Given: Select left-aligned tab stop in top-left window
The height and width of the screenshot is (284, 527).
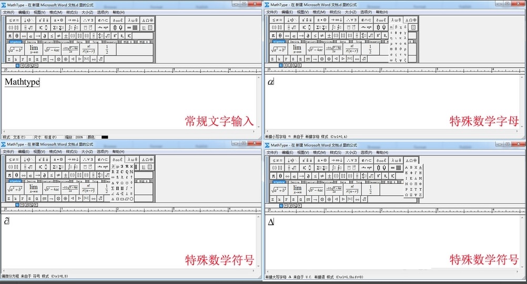Looking at the screenshot, I should (17, 66).
